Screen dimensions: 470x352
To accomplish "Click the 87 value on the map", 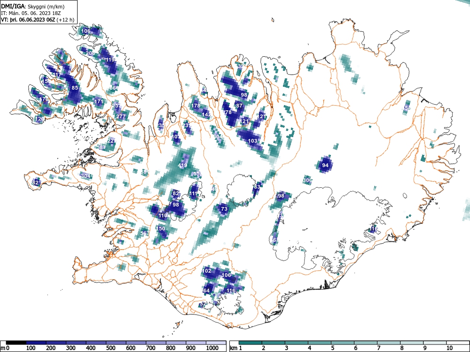I will [x=239, y=106].
